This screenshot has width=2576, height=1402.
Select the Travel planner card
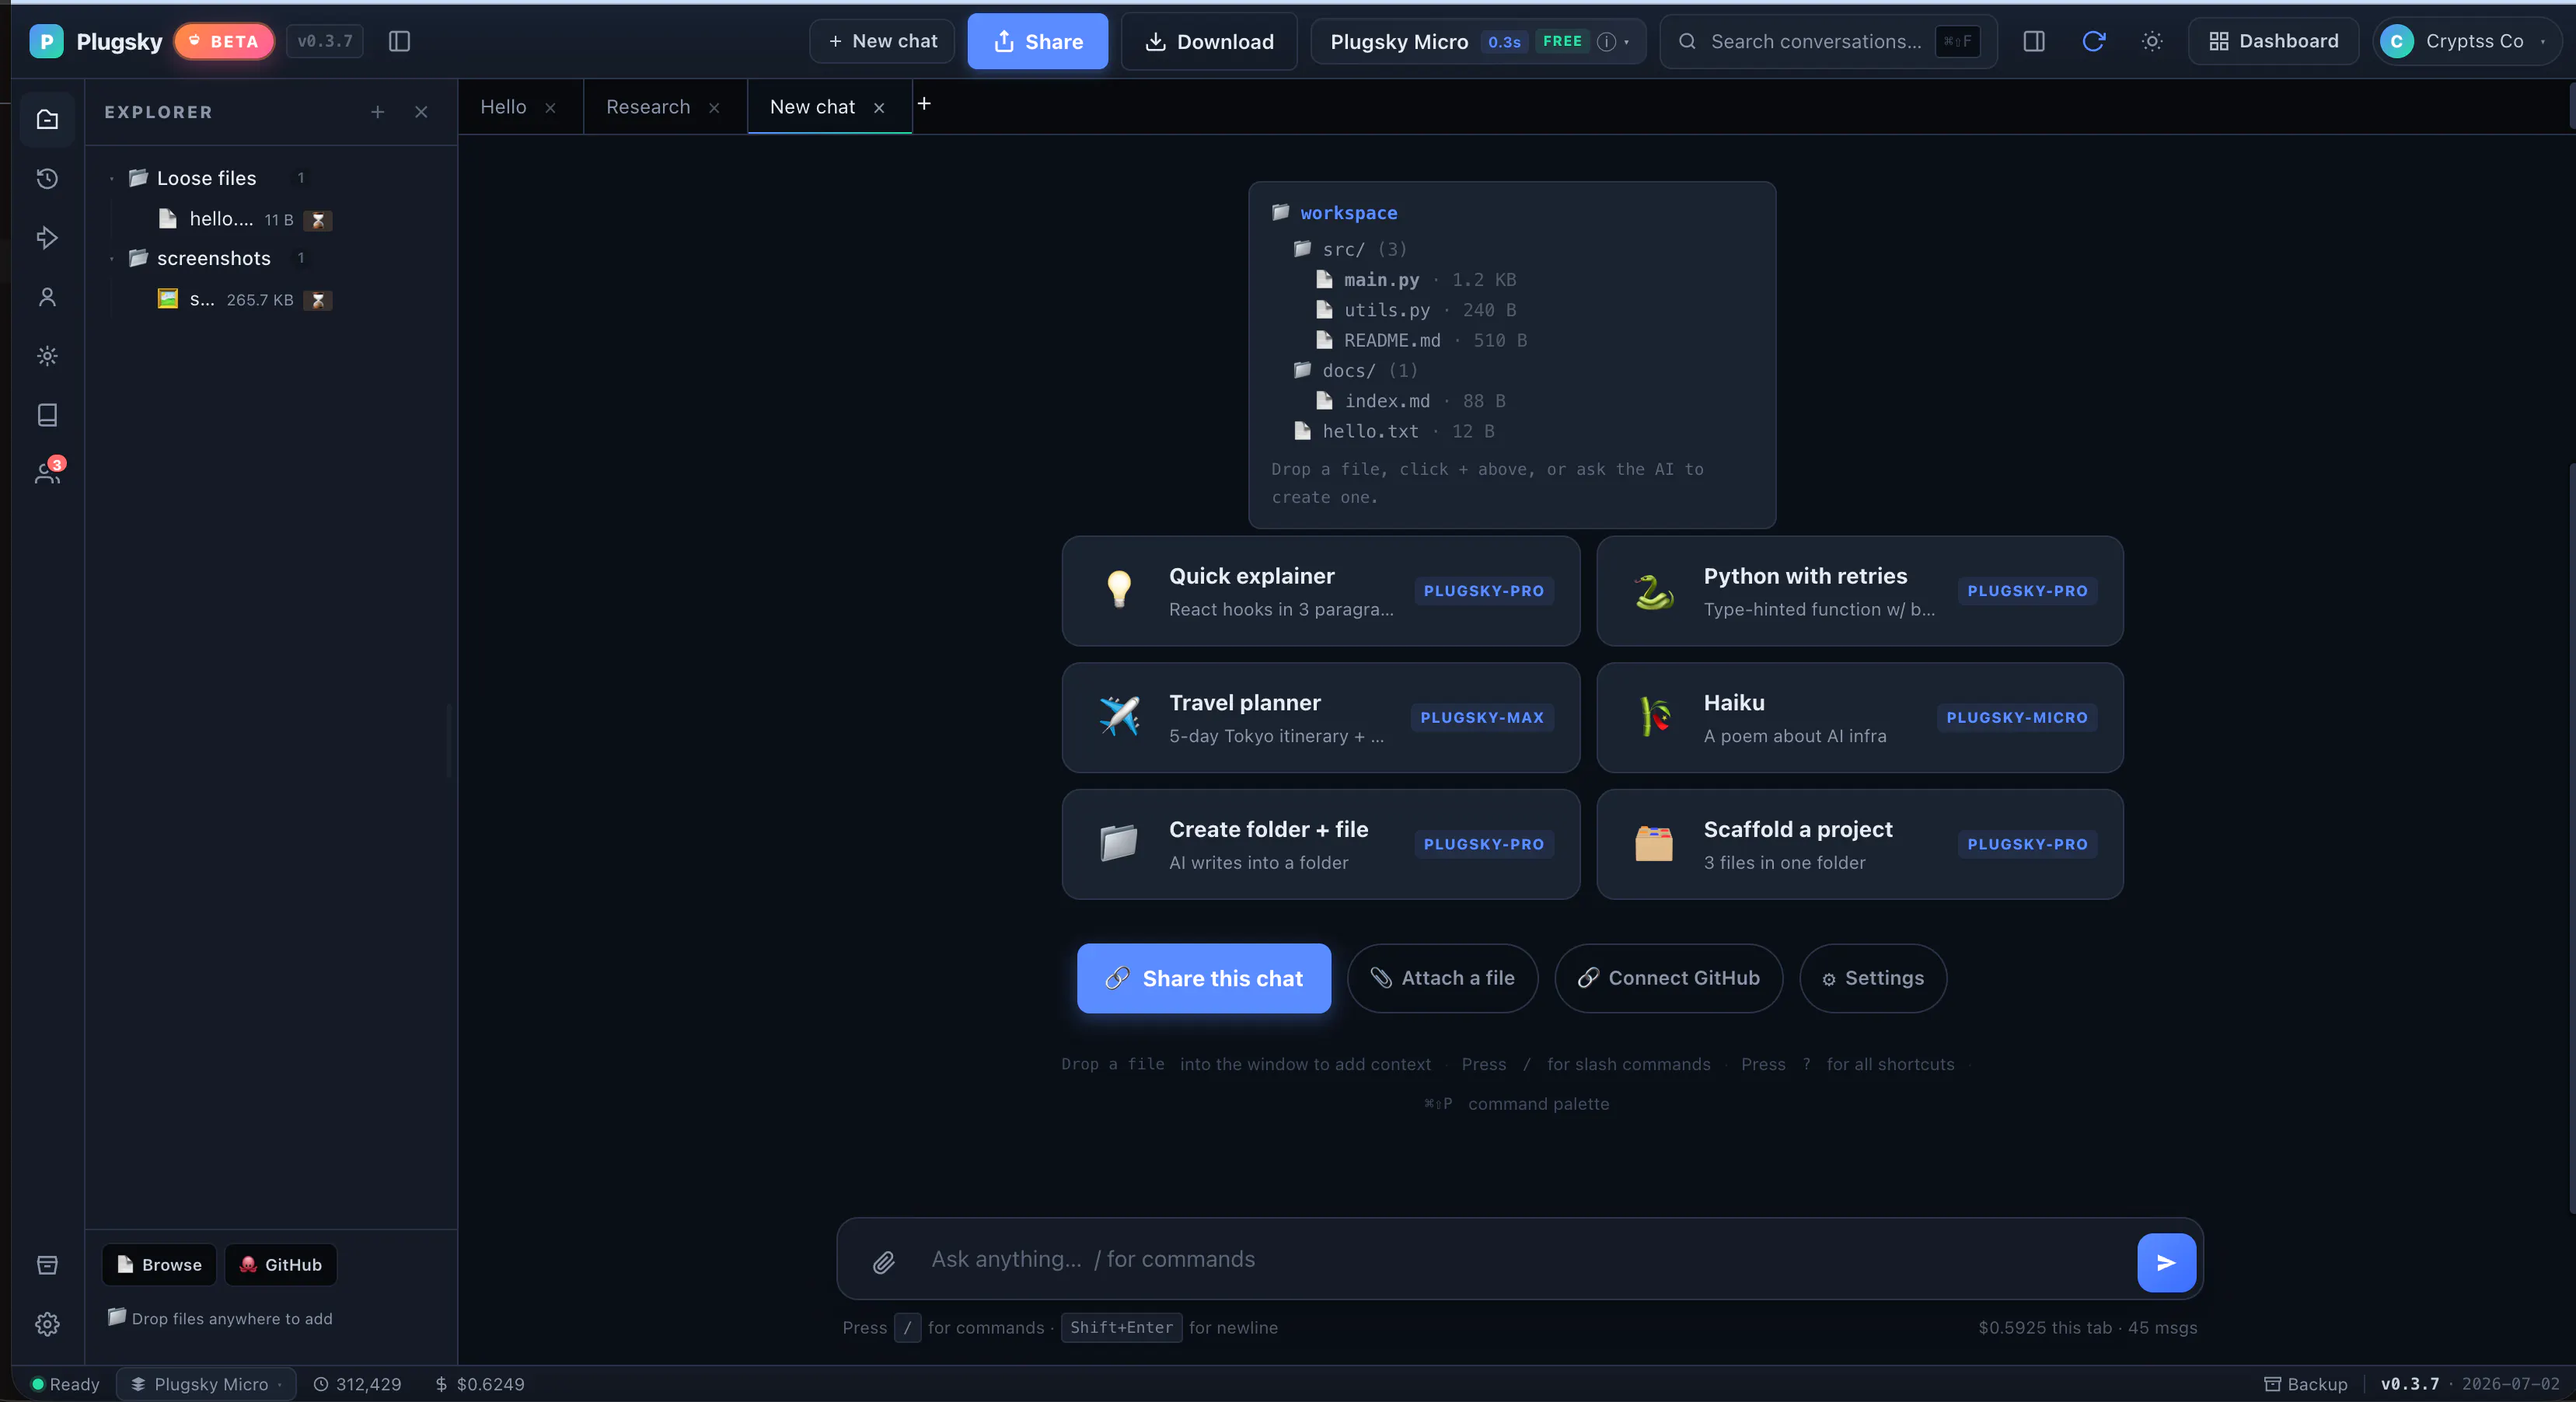coord(1321,717)
